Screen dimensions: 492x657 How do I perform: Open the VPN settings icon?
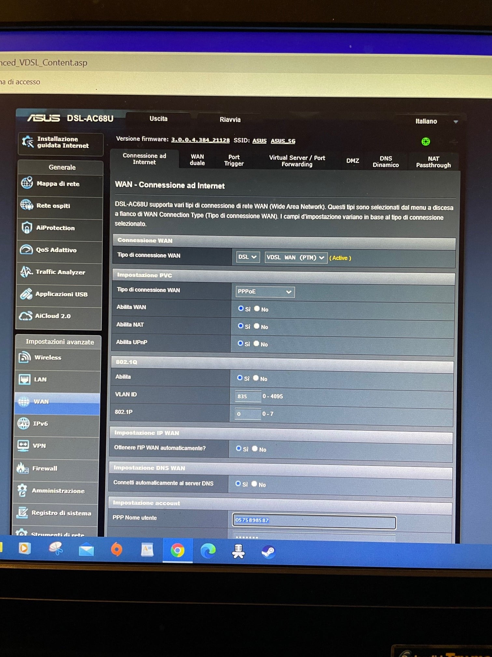tap(23, 445)
